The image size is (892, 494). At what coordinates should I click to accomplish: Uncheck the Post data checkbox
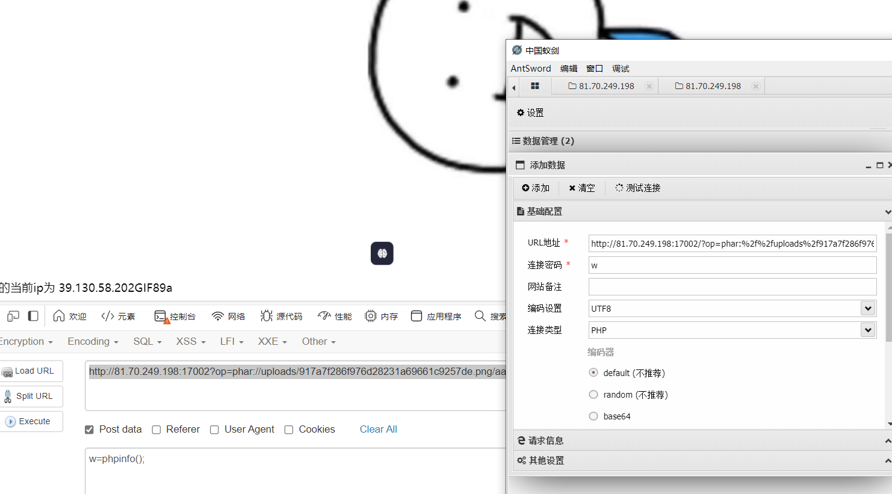[89, 430]
